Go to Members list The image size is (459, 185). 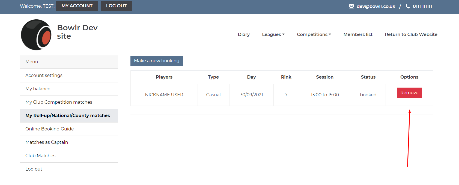point(358,34)
